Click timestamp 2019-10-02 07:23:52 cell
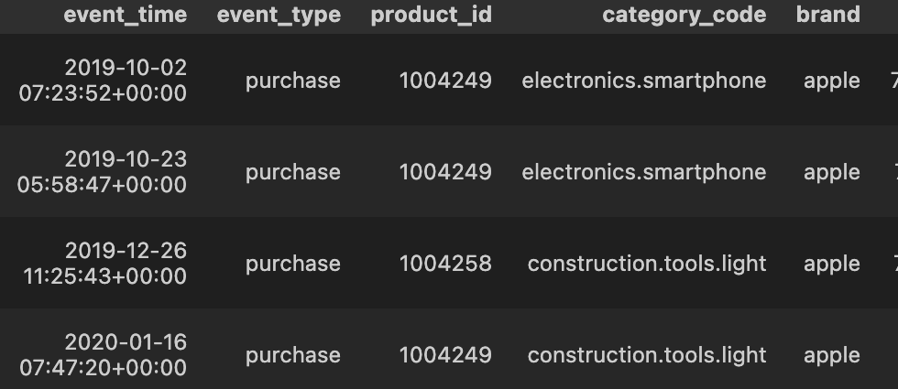Screen dimensions: 898x389 click(x=103, y=81)
